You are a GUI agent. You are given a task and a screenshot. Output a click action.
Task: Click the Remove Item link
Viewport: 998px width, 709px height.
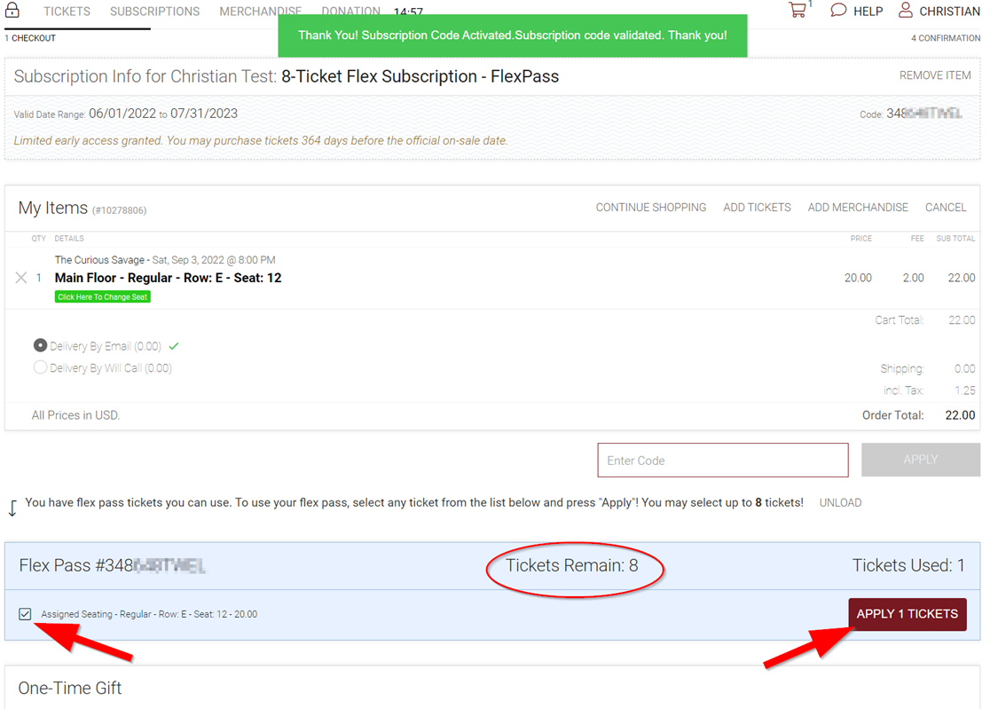(935, 75)
